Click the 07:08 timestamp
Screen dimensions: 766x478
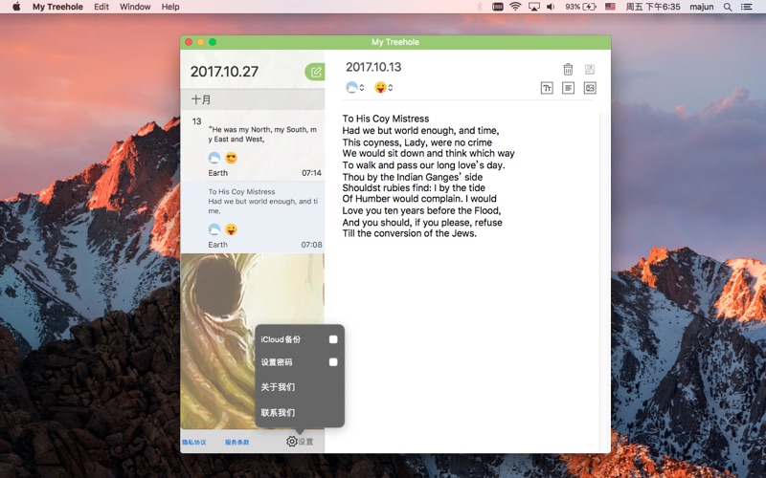pos(312,245)
